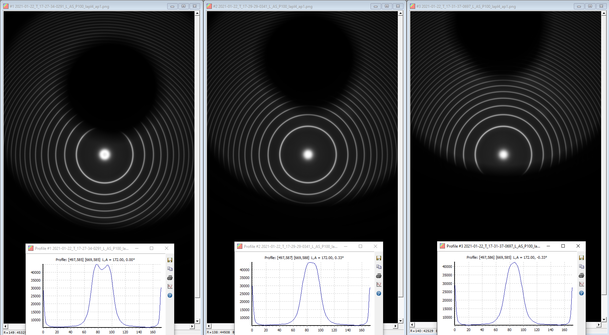The image size is (609, 335).
Task: Open graph settings icon in Profile #2 window
Action: (x=379, y=285)
